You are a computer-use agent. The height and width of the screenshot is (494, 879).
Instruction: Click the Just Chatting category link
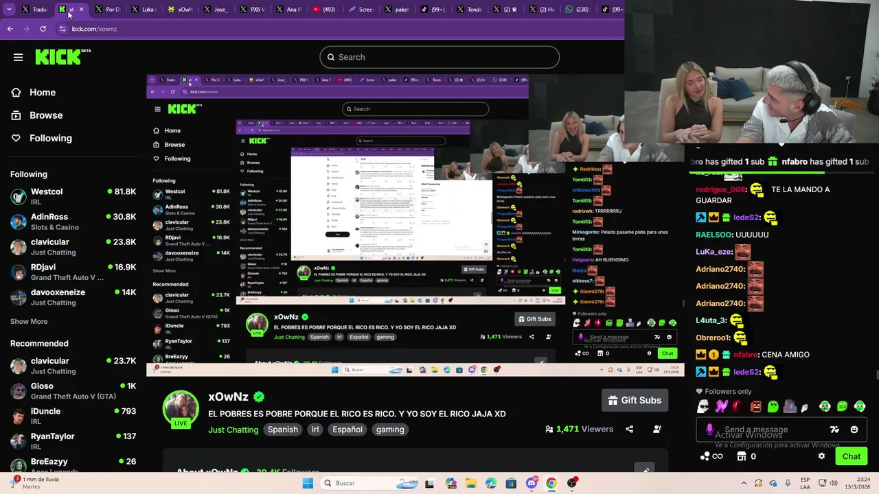pos(233,430)
